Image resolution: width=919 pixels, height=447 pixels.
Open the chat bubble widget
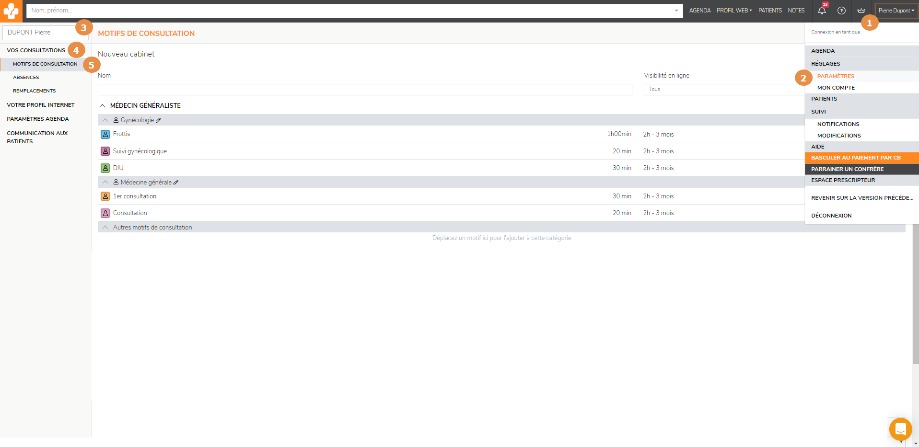click(900, 429)
